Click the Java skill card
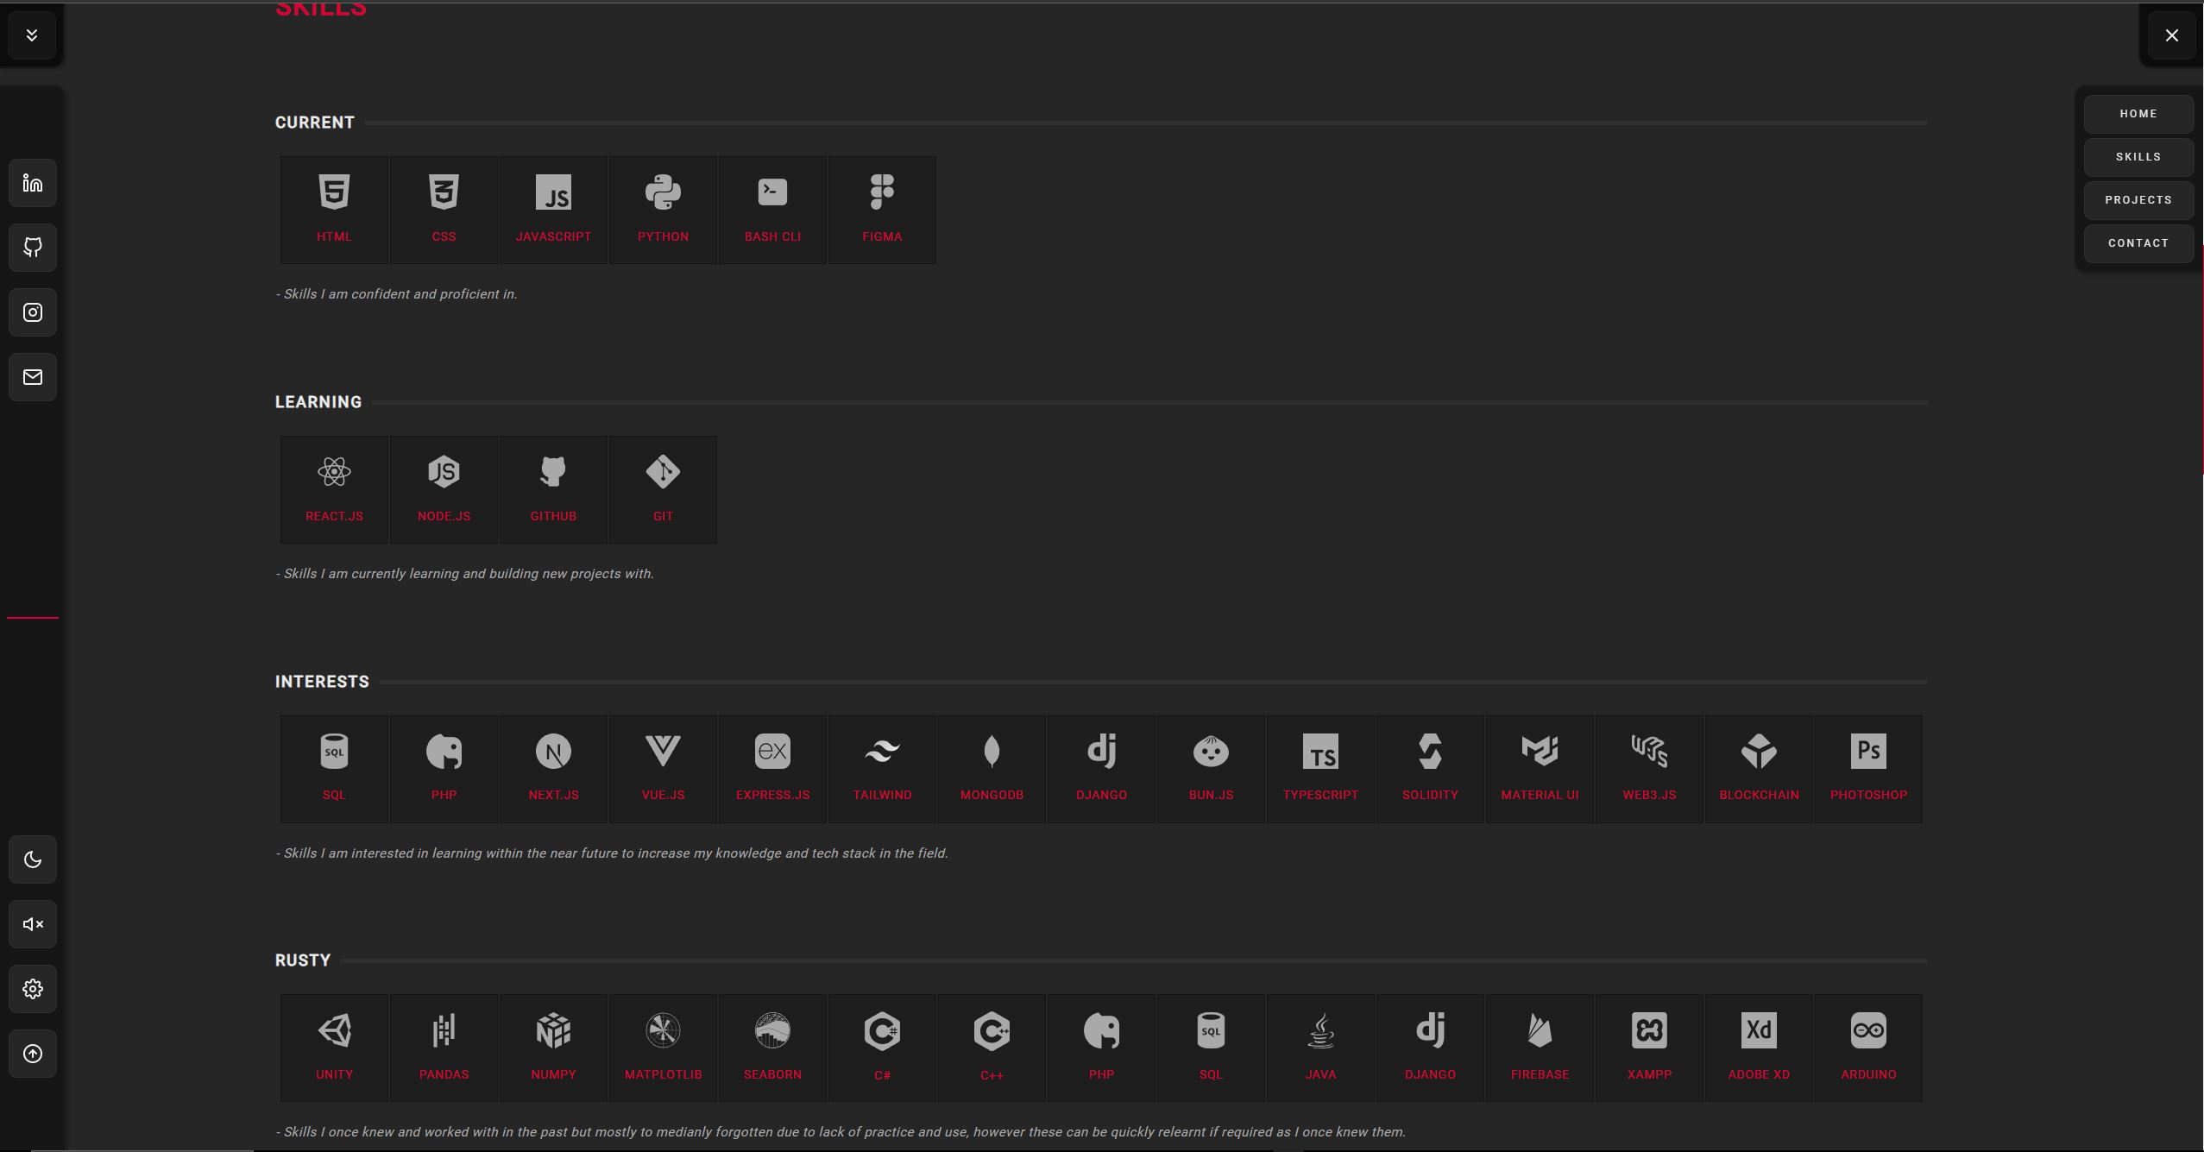2204x1152 pixels. [x=1320, y=1048]
